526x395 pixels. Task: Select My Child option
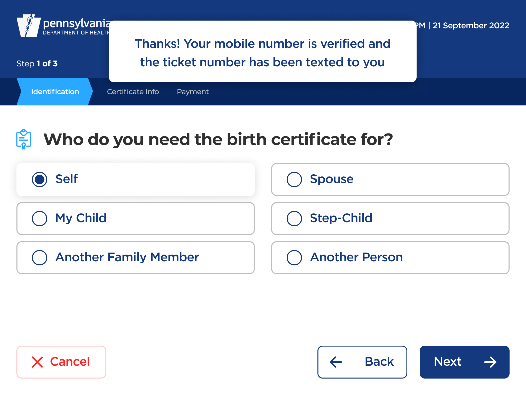40,218
